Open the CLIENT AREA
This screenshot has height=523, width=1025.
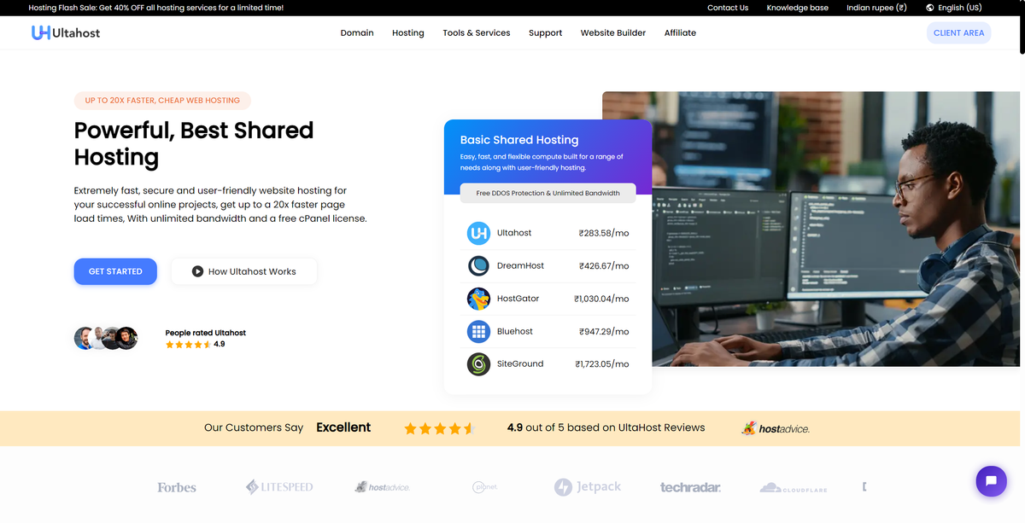[958, 32]
